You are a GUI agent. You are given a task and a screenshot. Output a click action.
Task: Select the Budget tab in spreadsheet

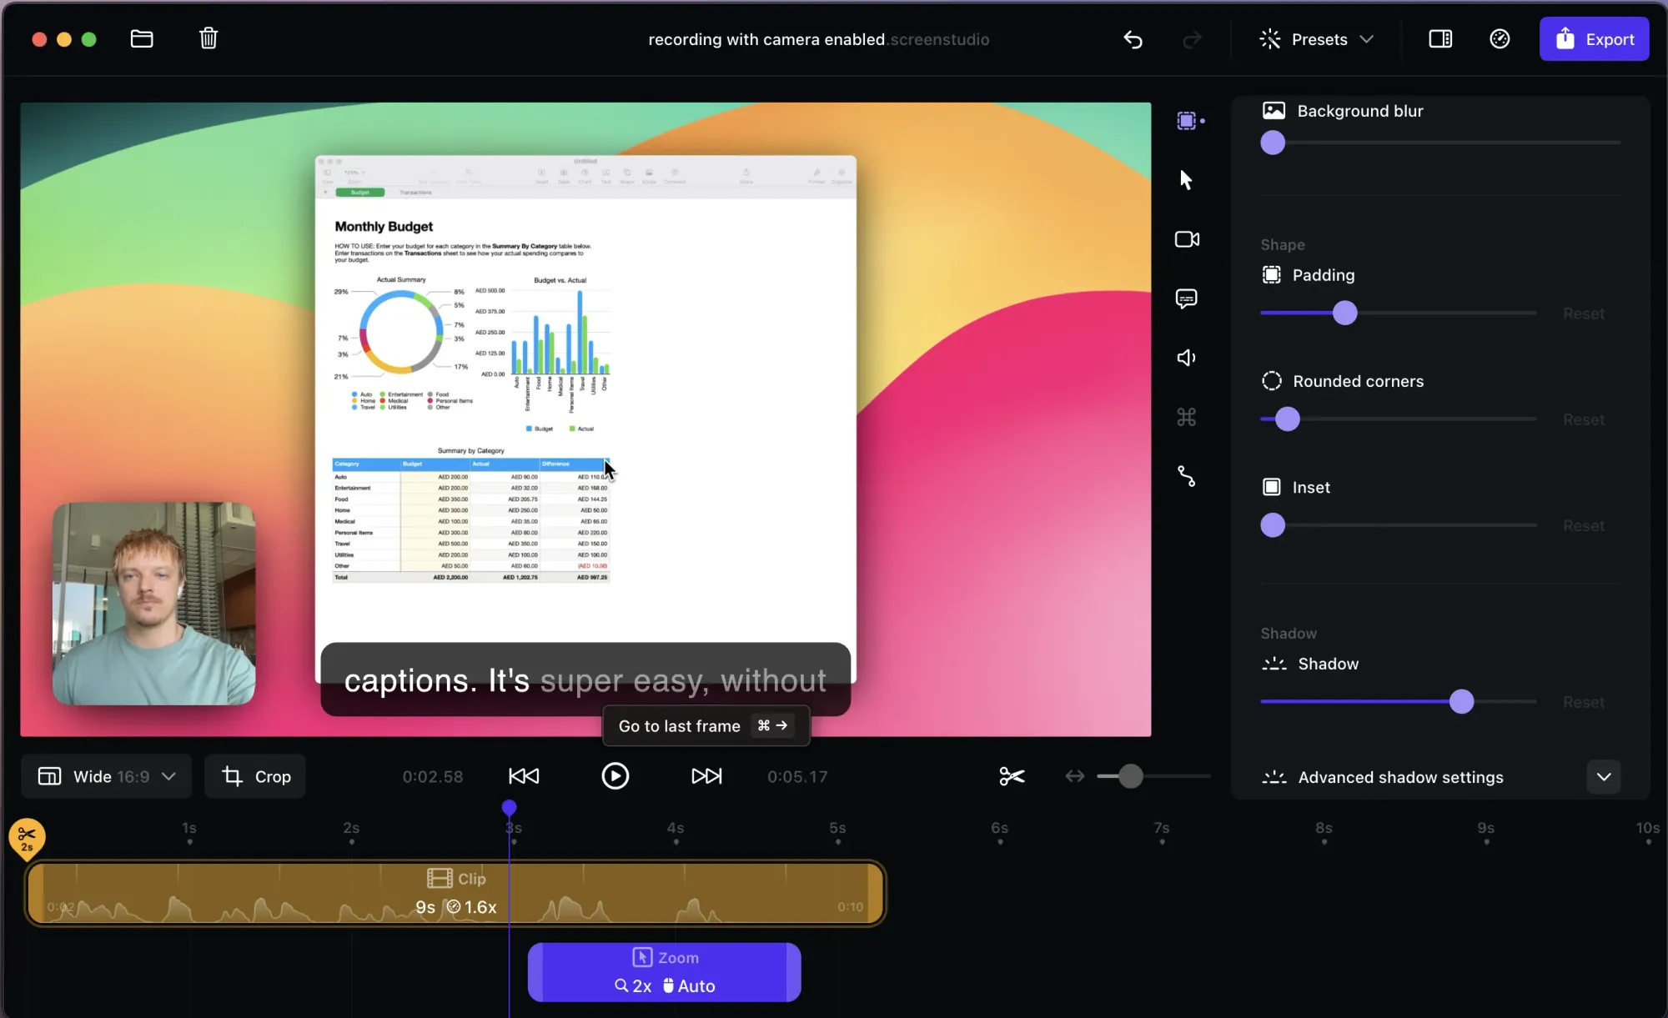pos(359,193)
